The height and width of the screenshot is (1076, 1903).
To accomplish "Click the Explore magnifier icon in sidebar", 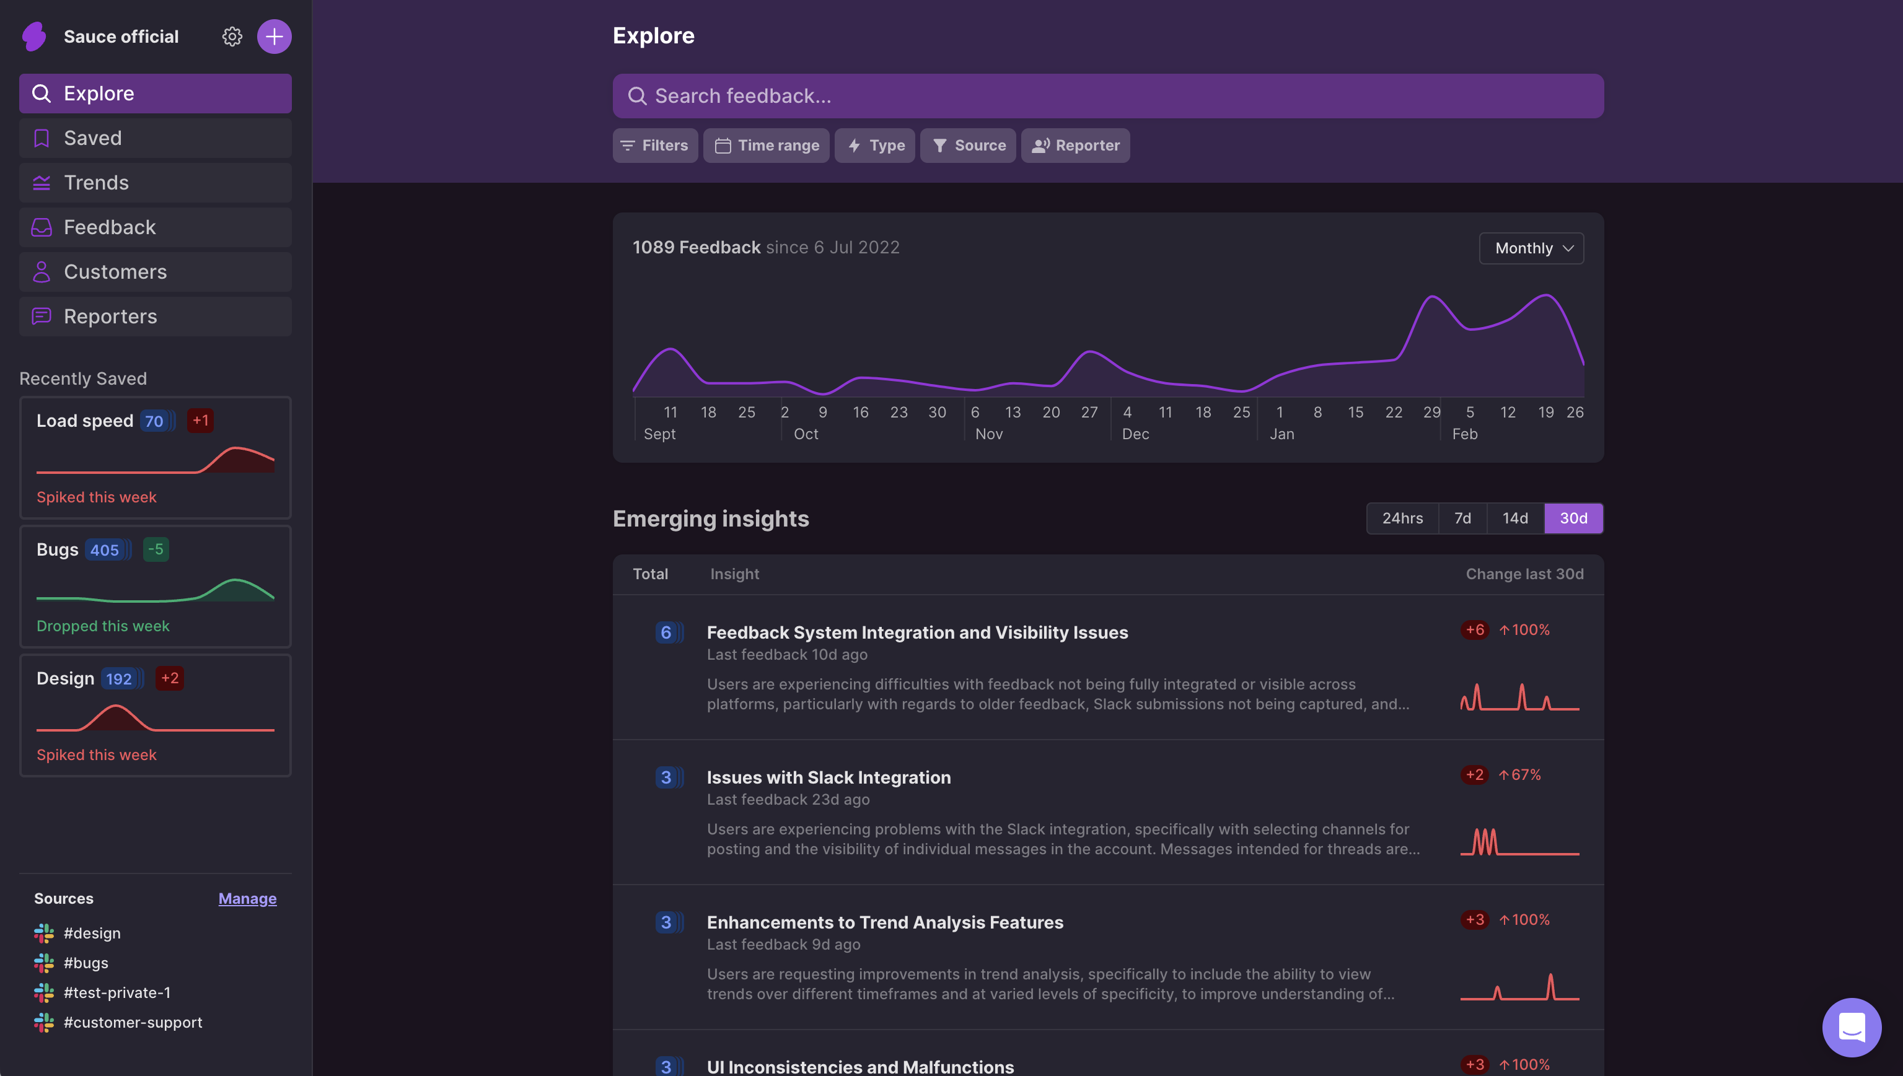I will [x=42, y=93].
